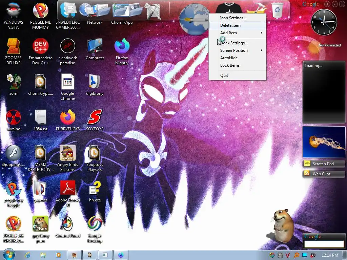Select the r-antiwork paradise icon
Screen dimensions: 347x260
pos(67,51)
